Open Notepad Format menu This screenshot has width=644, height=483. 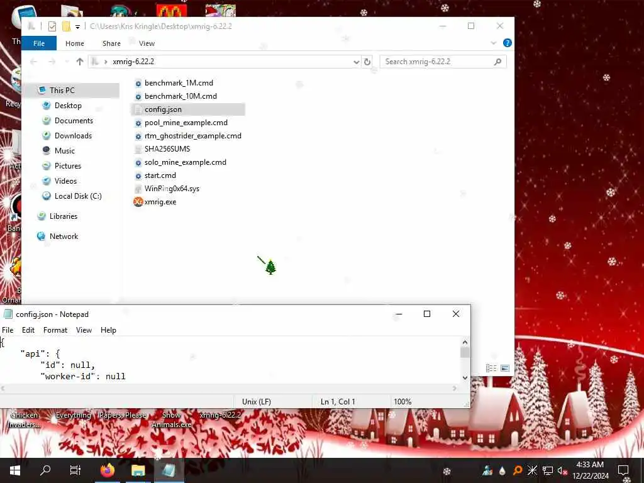(55, 330)
